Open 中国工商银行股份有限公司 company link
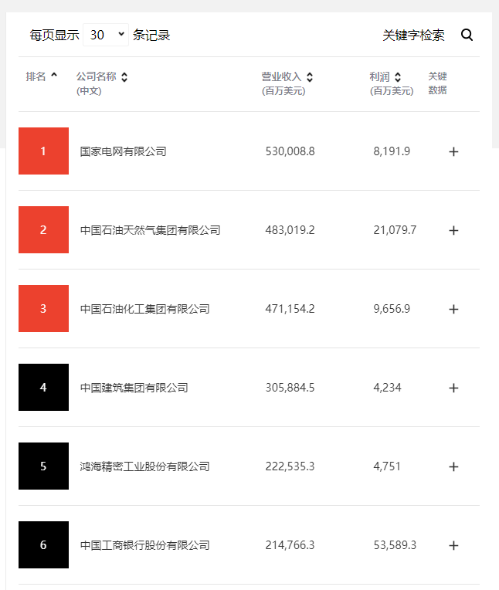The image size is (499, 590). coord(145,545)
